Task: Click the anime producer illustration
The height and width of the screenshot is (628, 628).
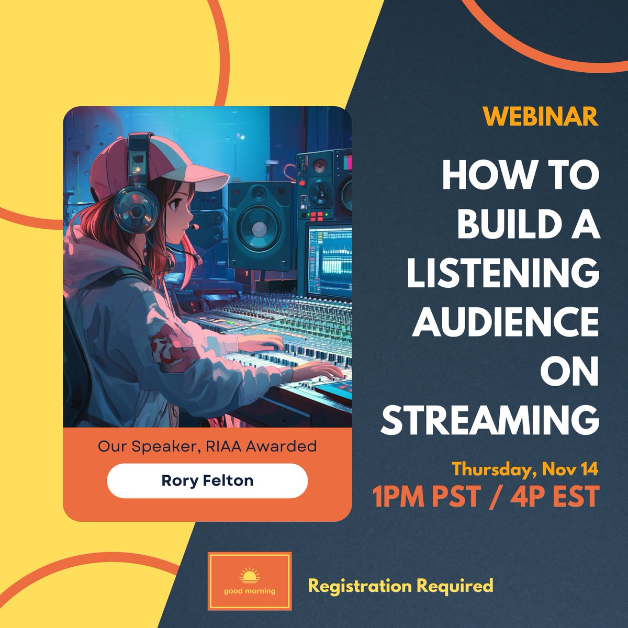Action: [x=207, y=267]
